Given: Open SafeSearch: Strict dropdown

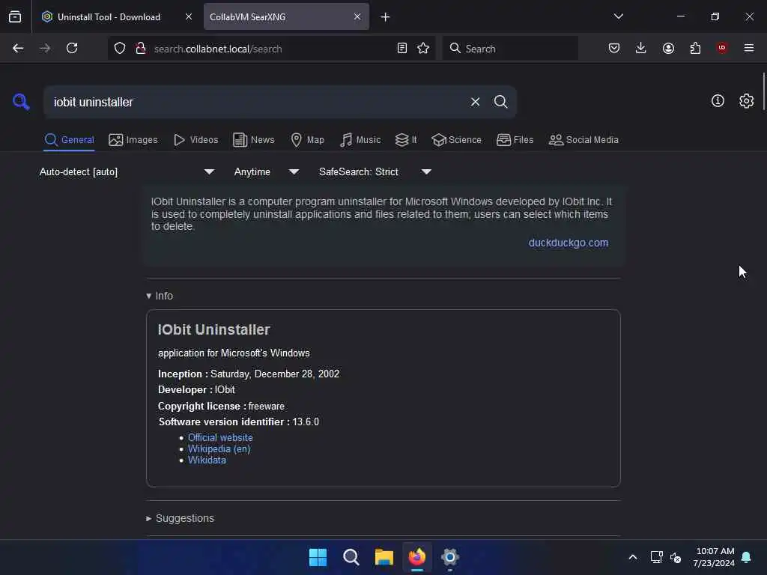Looking at the screenshot, I should click(375, 171).
